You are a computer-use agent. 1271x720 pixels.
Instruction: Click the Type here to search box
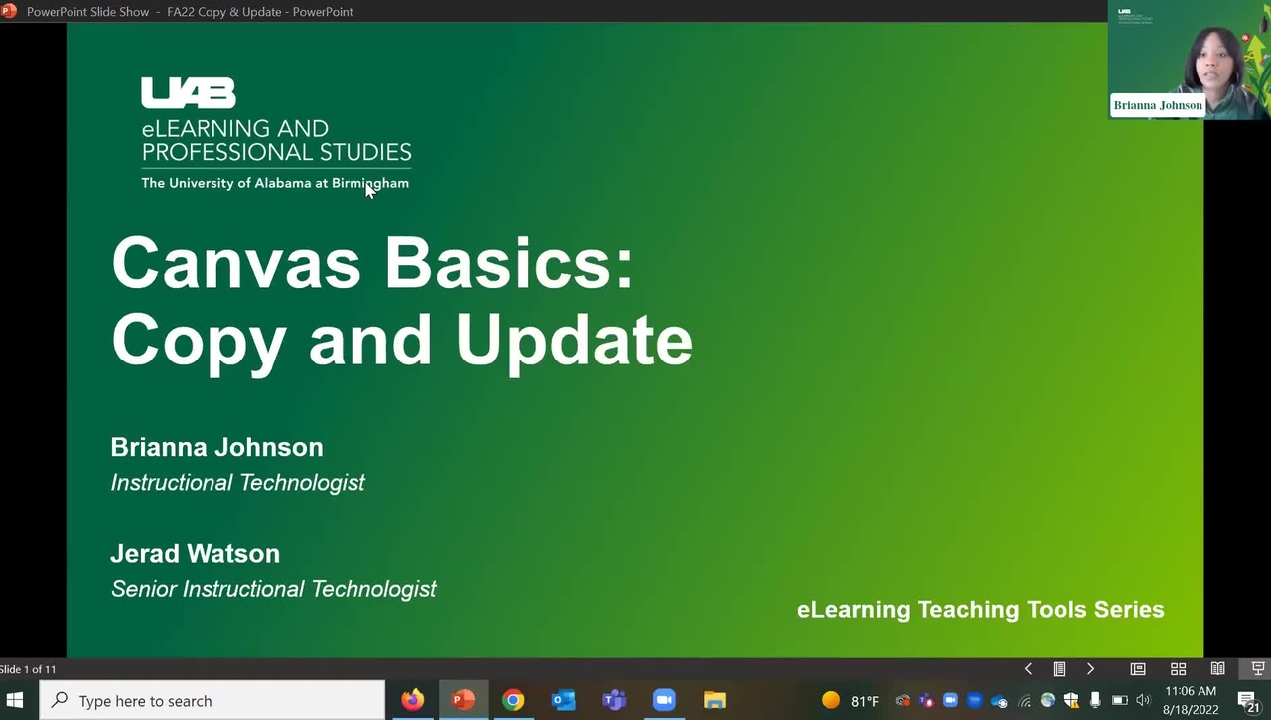click(212, 700)
